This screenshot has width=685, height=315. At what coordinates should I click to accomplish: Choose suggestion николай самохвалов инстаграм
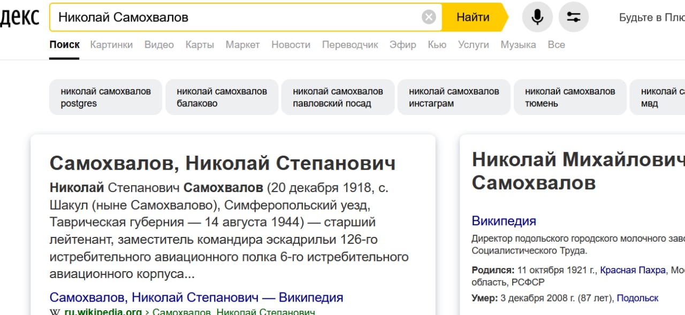coord(454,97)
